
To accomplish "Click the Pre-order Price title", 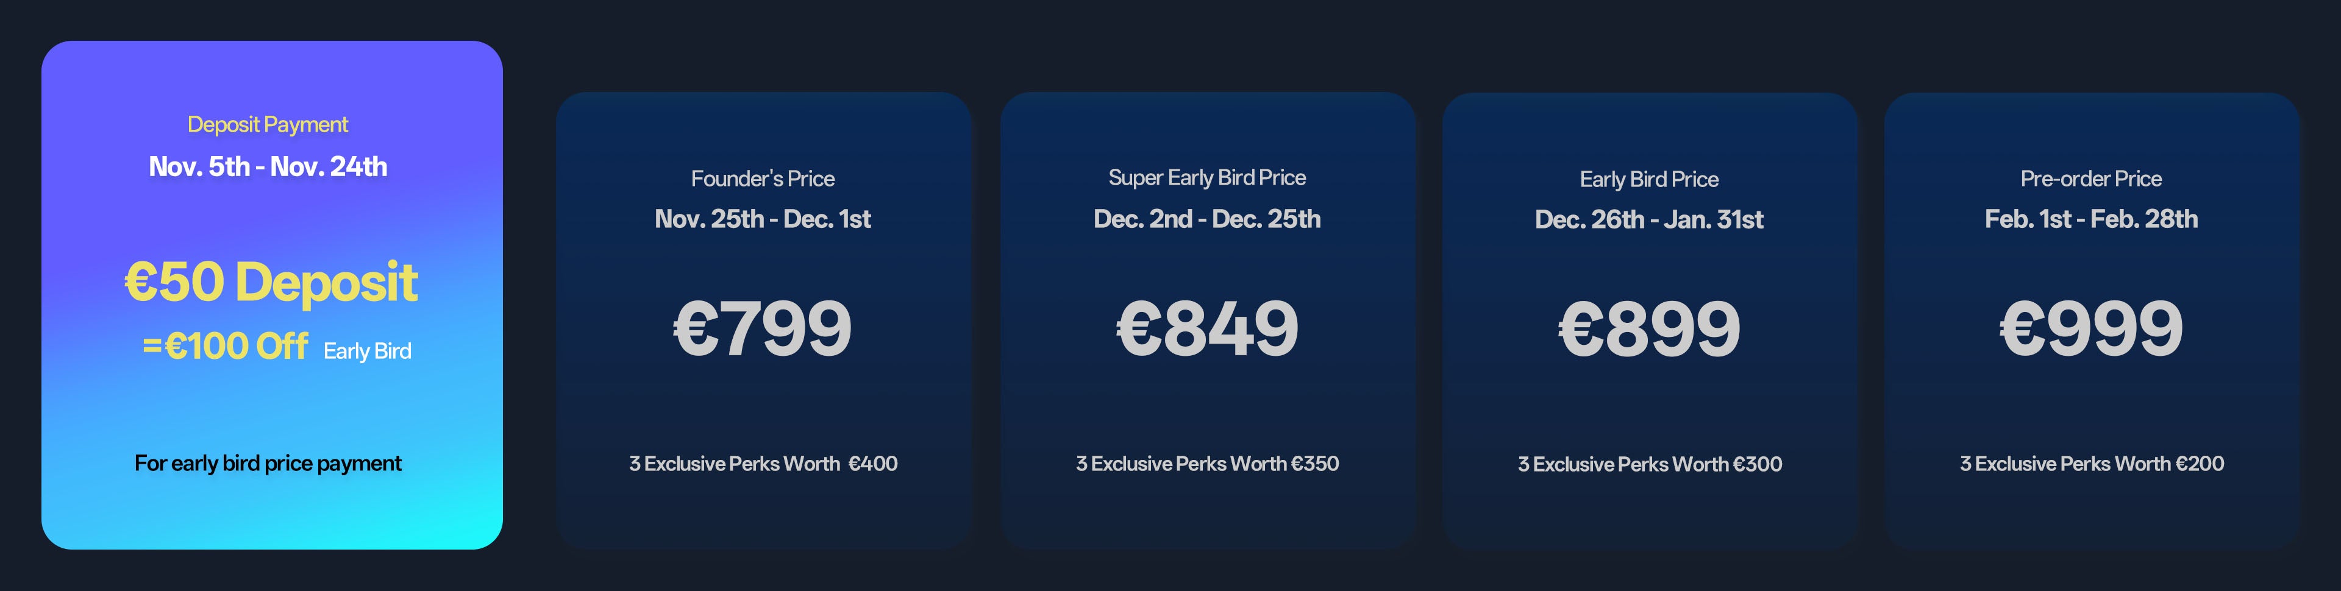I will [2090, 179].
